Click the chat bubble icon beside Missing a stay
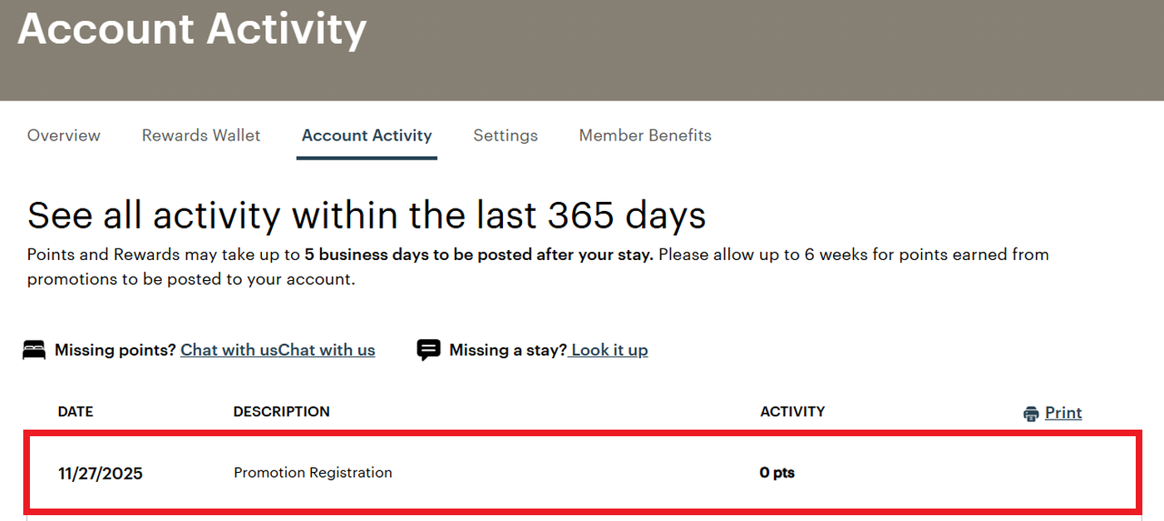The width and height of the screenshot is (1164, 521). point(428,350)
